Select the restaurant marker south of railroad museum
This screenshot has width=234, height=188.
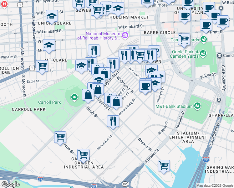pos(94,51)
